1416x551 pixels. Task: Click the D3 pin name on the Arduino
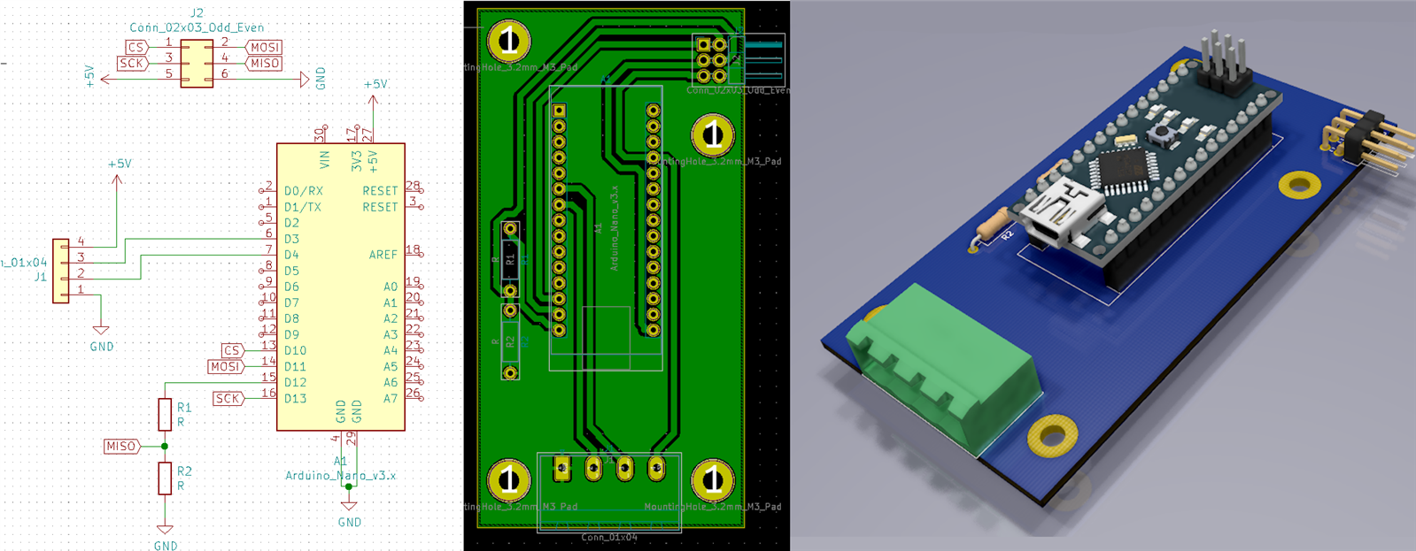click(x=291, y=239)
